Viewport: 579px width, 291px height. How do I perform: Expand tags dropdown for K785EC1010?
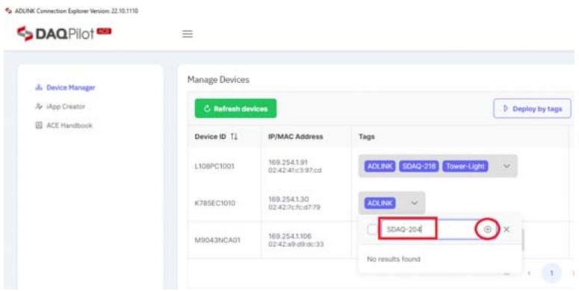pos(415,203)
